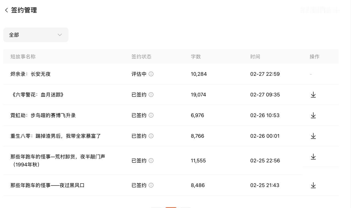The width and height of the screenshot is (351, 208).
Task: Click info icon beside 重生八零 signed status
Action: (x=151, y=136)
